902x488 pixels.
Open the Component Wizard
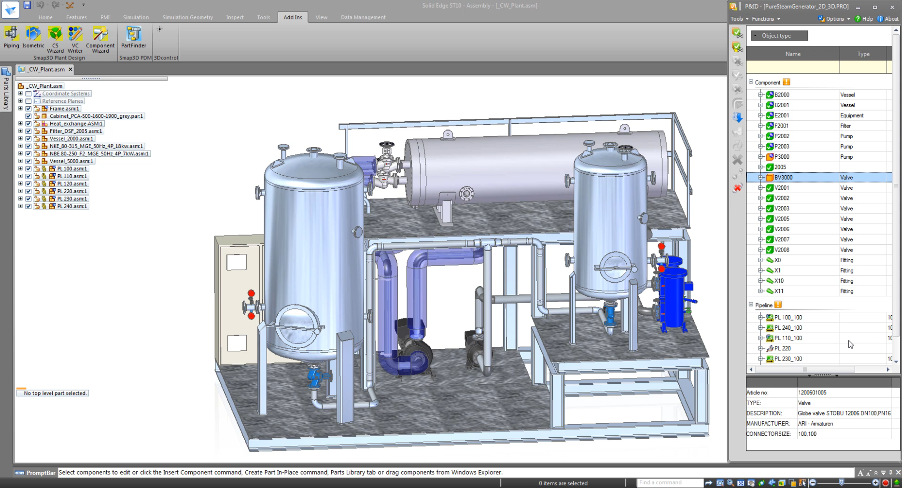100,39
